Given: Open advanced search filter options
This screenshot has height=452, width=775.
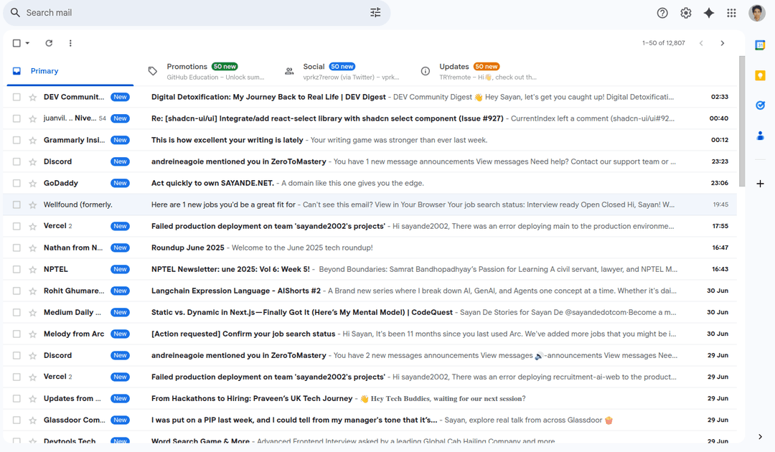Looking at the screenshot, I should click(x=375, y=12).
